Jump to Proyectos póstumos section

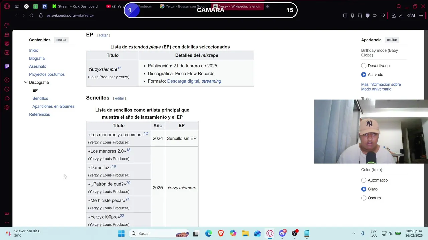point(47,74)
